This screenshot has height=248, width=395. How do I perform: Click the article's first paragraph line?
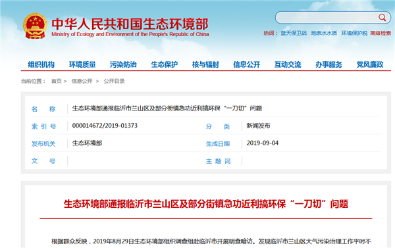211,241
